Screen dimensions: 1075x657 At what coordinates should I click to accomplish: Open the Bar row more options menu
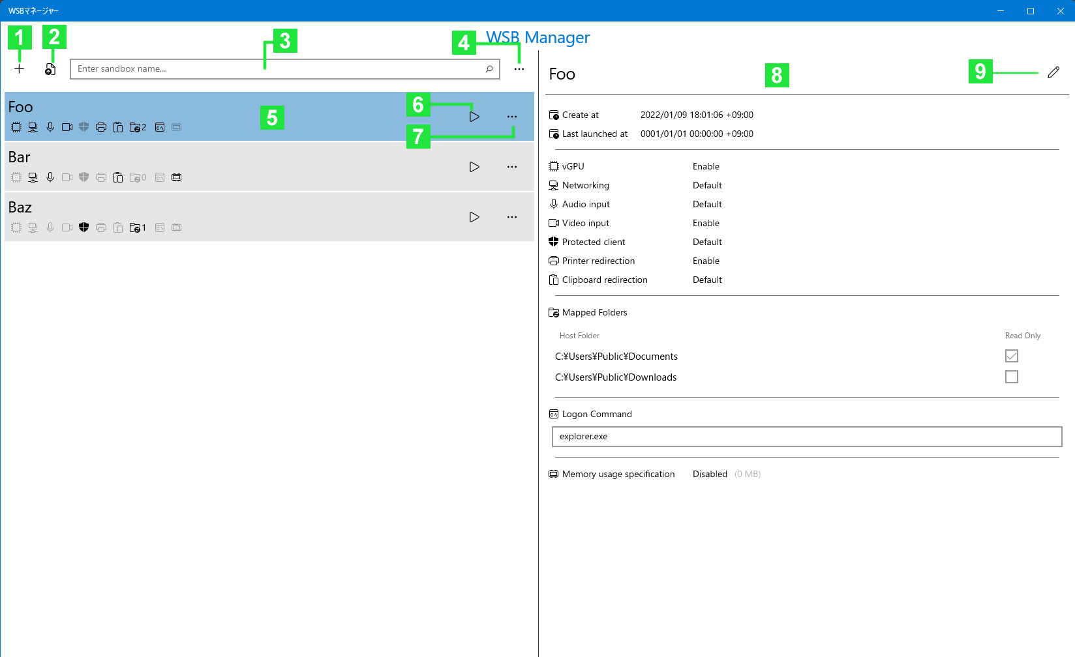click(x=512, y=167)
